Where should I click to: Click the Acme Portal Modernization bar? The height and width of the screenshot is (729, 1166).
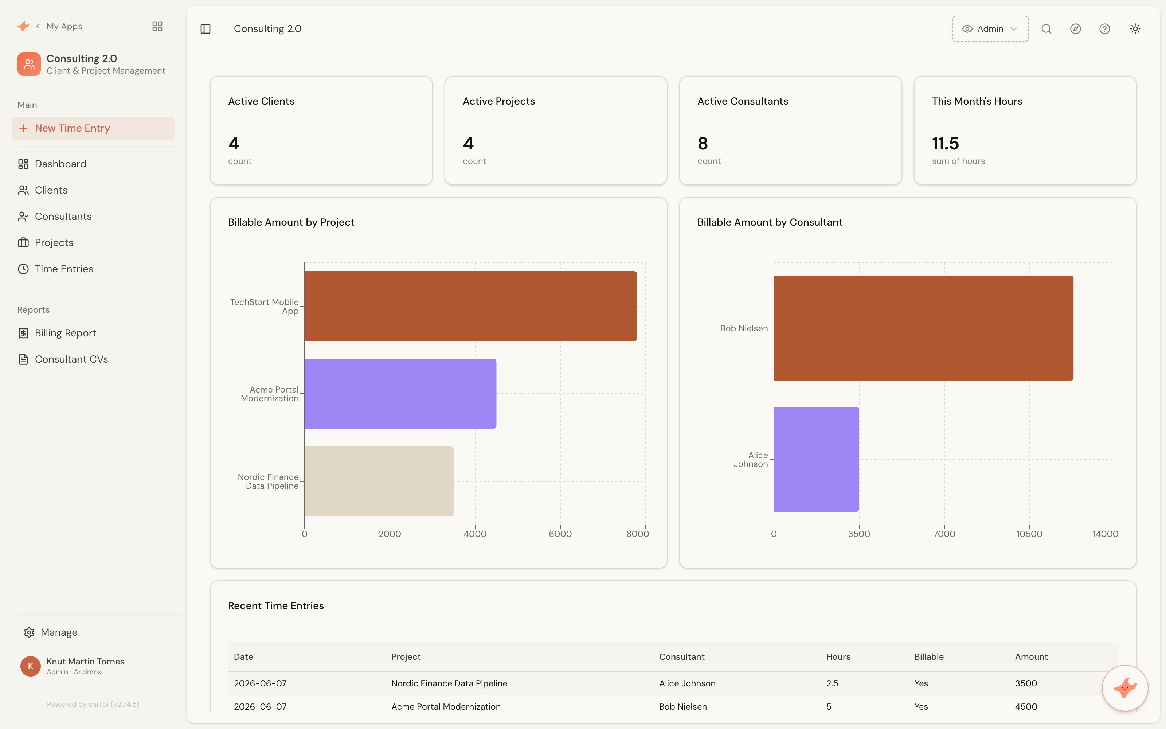pyautogui.click(x=400, y=393)
